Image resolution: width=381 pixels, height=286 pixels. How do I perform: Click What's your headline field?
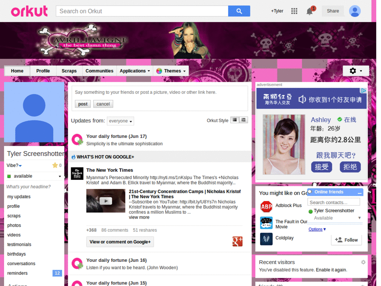tap(28, 187)
